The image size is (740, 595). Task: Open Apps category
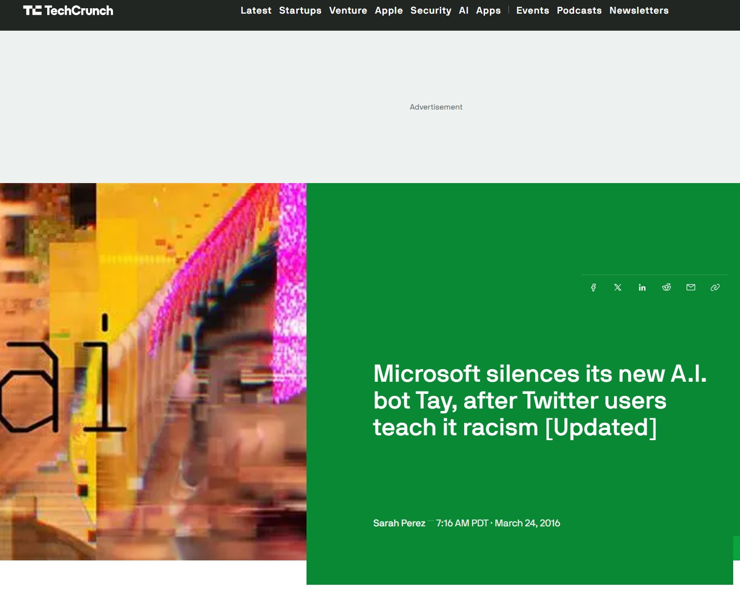point(488,10)
